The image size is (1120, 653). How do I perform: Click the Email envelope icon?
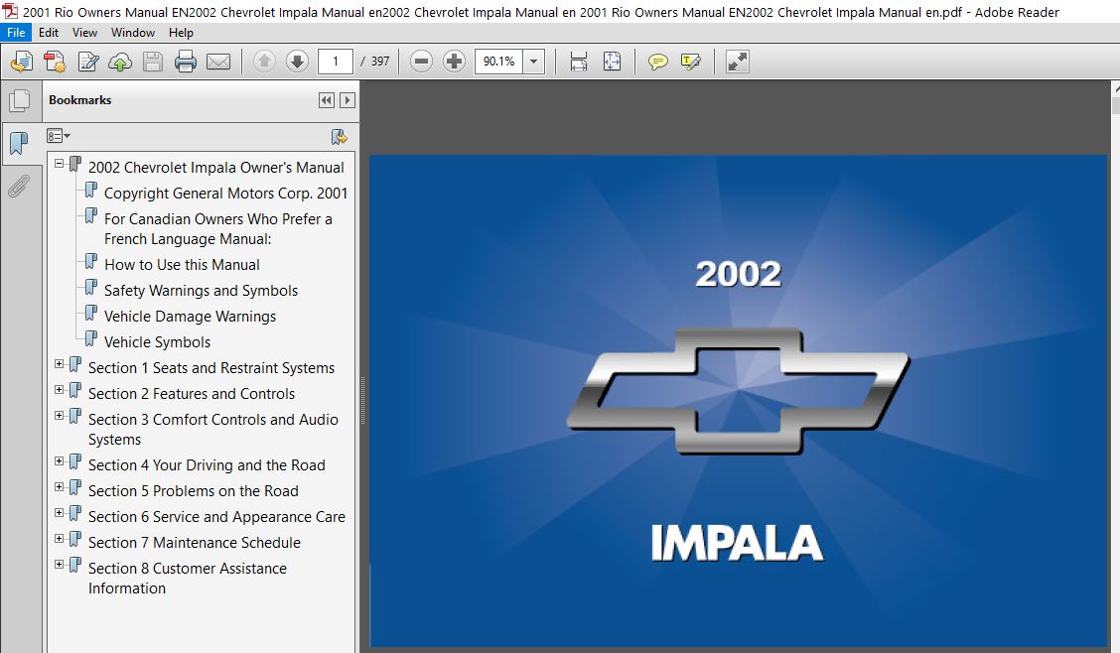pyautogui.click(x=218, y=62)
